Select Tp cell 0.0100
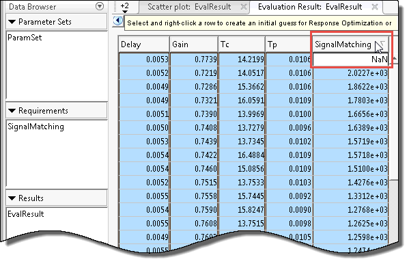409x264 pixels. pos(289,114)
